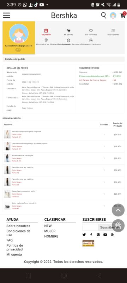Tap the profile avatar in header

click(113, 16)
